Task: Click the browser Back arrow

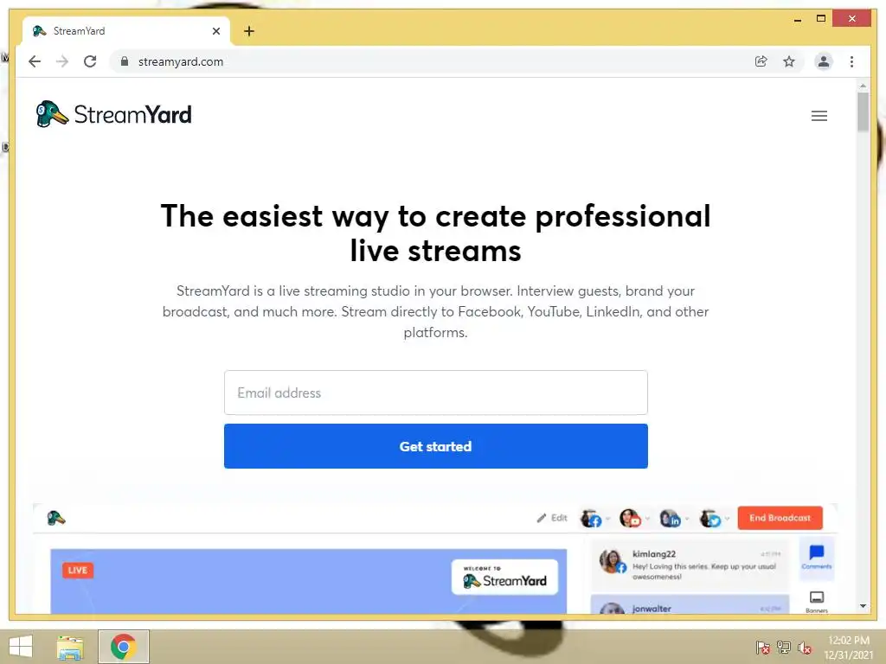Action: (x=35, y=61)
